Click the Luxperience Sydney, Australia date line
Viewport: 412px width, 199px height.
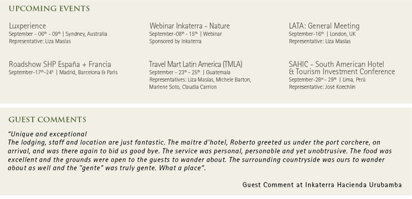(58, 34)
